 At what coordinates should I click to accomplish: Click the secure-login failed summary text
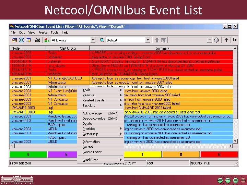[x=135, y=78]
